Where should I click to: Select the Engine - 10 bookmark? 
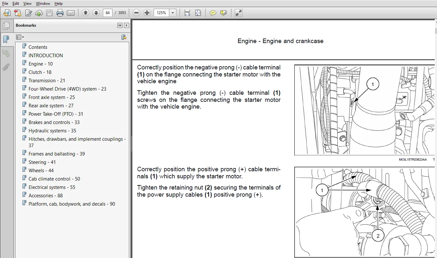click(41, 64)
